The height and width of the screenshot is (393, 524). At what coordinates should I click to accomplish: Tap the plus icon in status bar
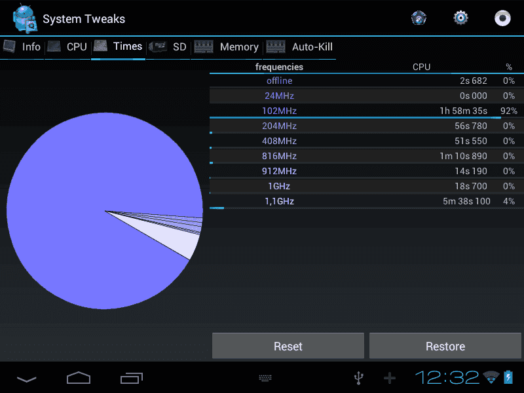click(x=390, y=379)
